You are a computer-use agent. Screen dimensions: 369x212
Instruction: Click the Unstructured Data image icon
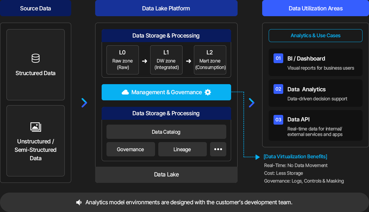click(x=36, y=127)
